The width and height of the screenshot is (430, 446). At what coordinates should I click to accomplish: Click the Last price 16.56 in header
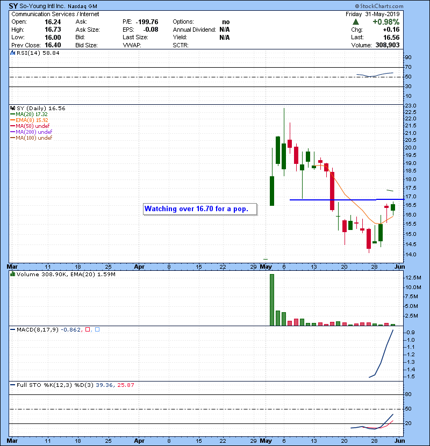click(391, 38)
